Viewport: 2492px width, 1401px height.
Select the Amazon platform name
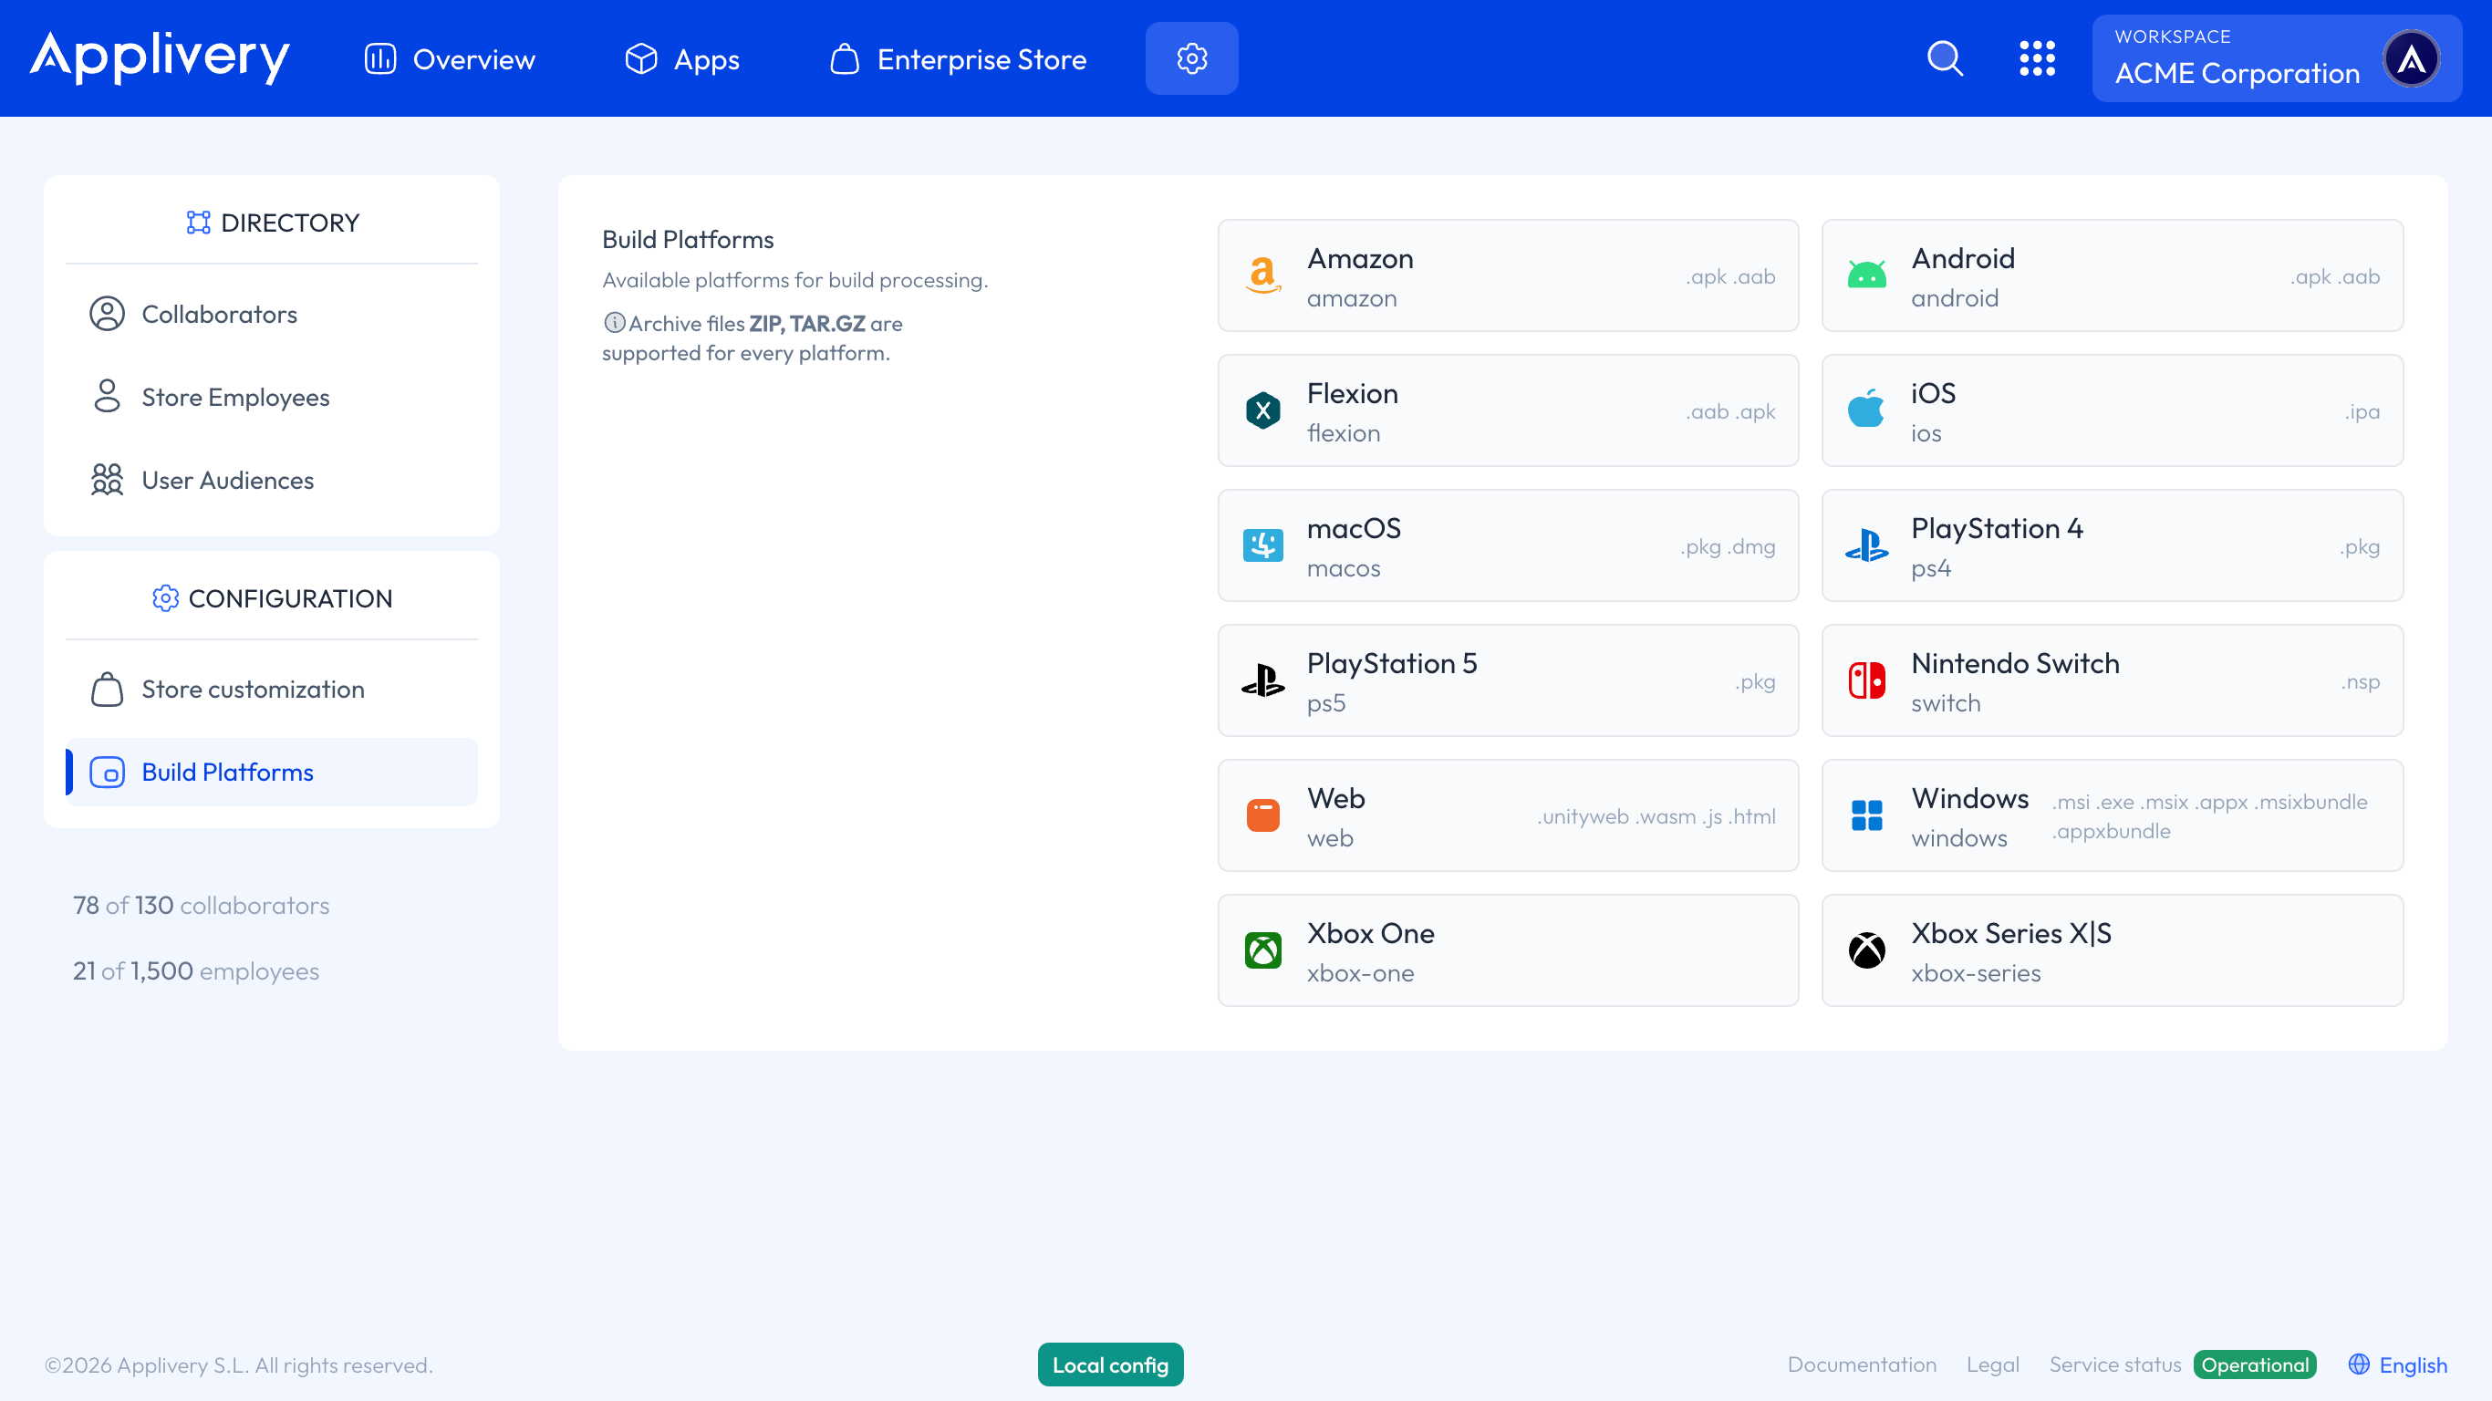[x=1360, y=258]
